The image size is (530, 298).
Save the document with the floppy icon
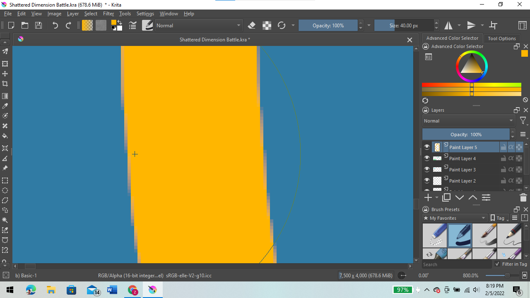[x=39, y=25]
